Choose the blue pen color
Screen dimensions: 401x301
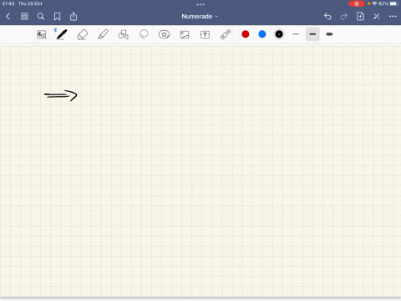(x=262, y=34)
